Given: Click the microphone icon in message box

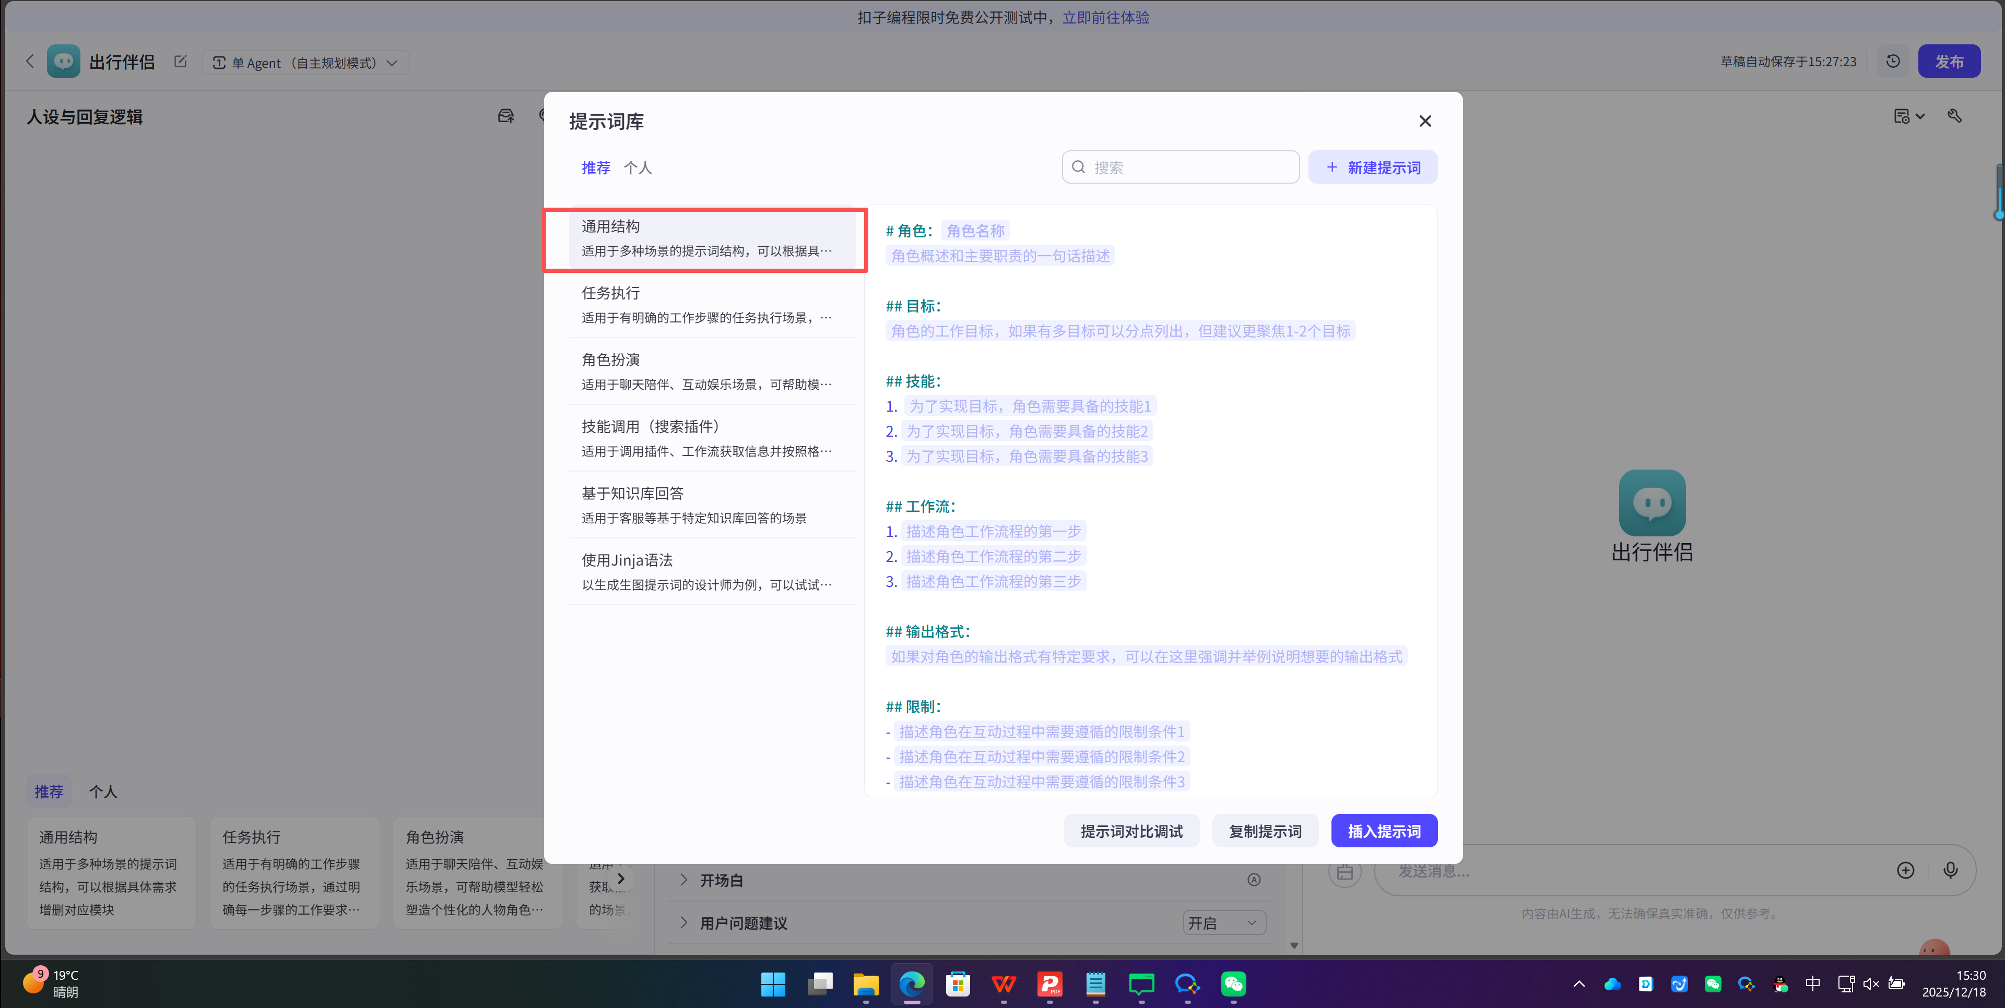Looking at the screenshot, I should click(1950, 870).
